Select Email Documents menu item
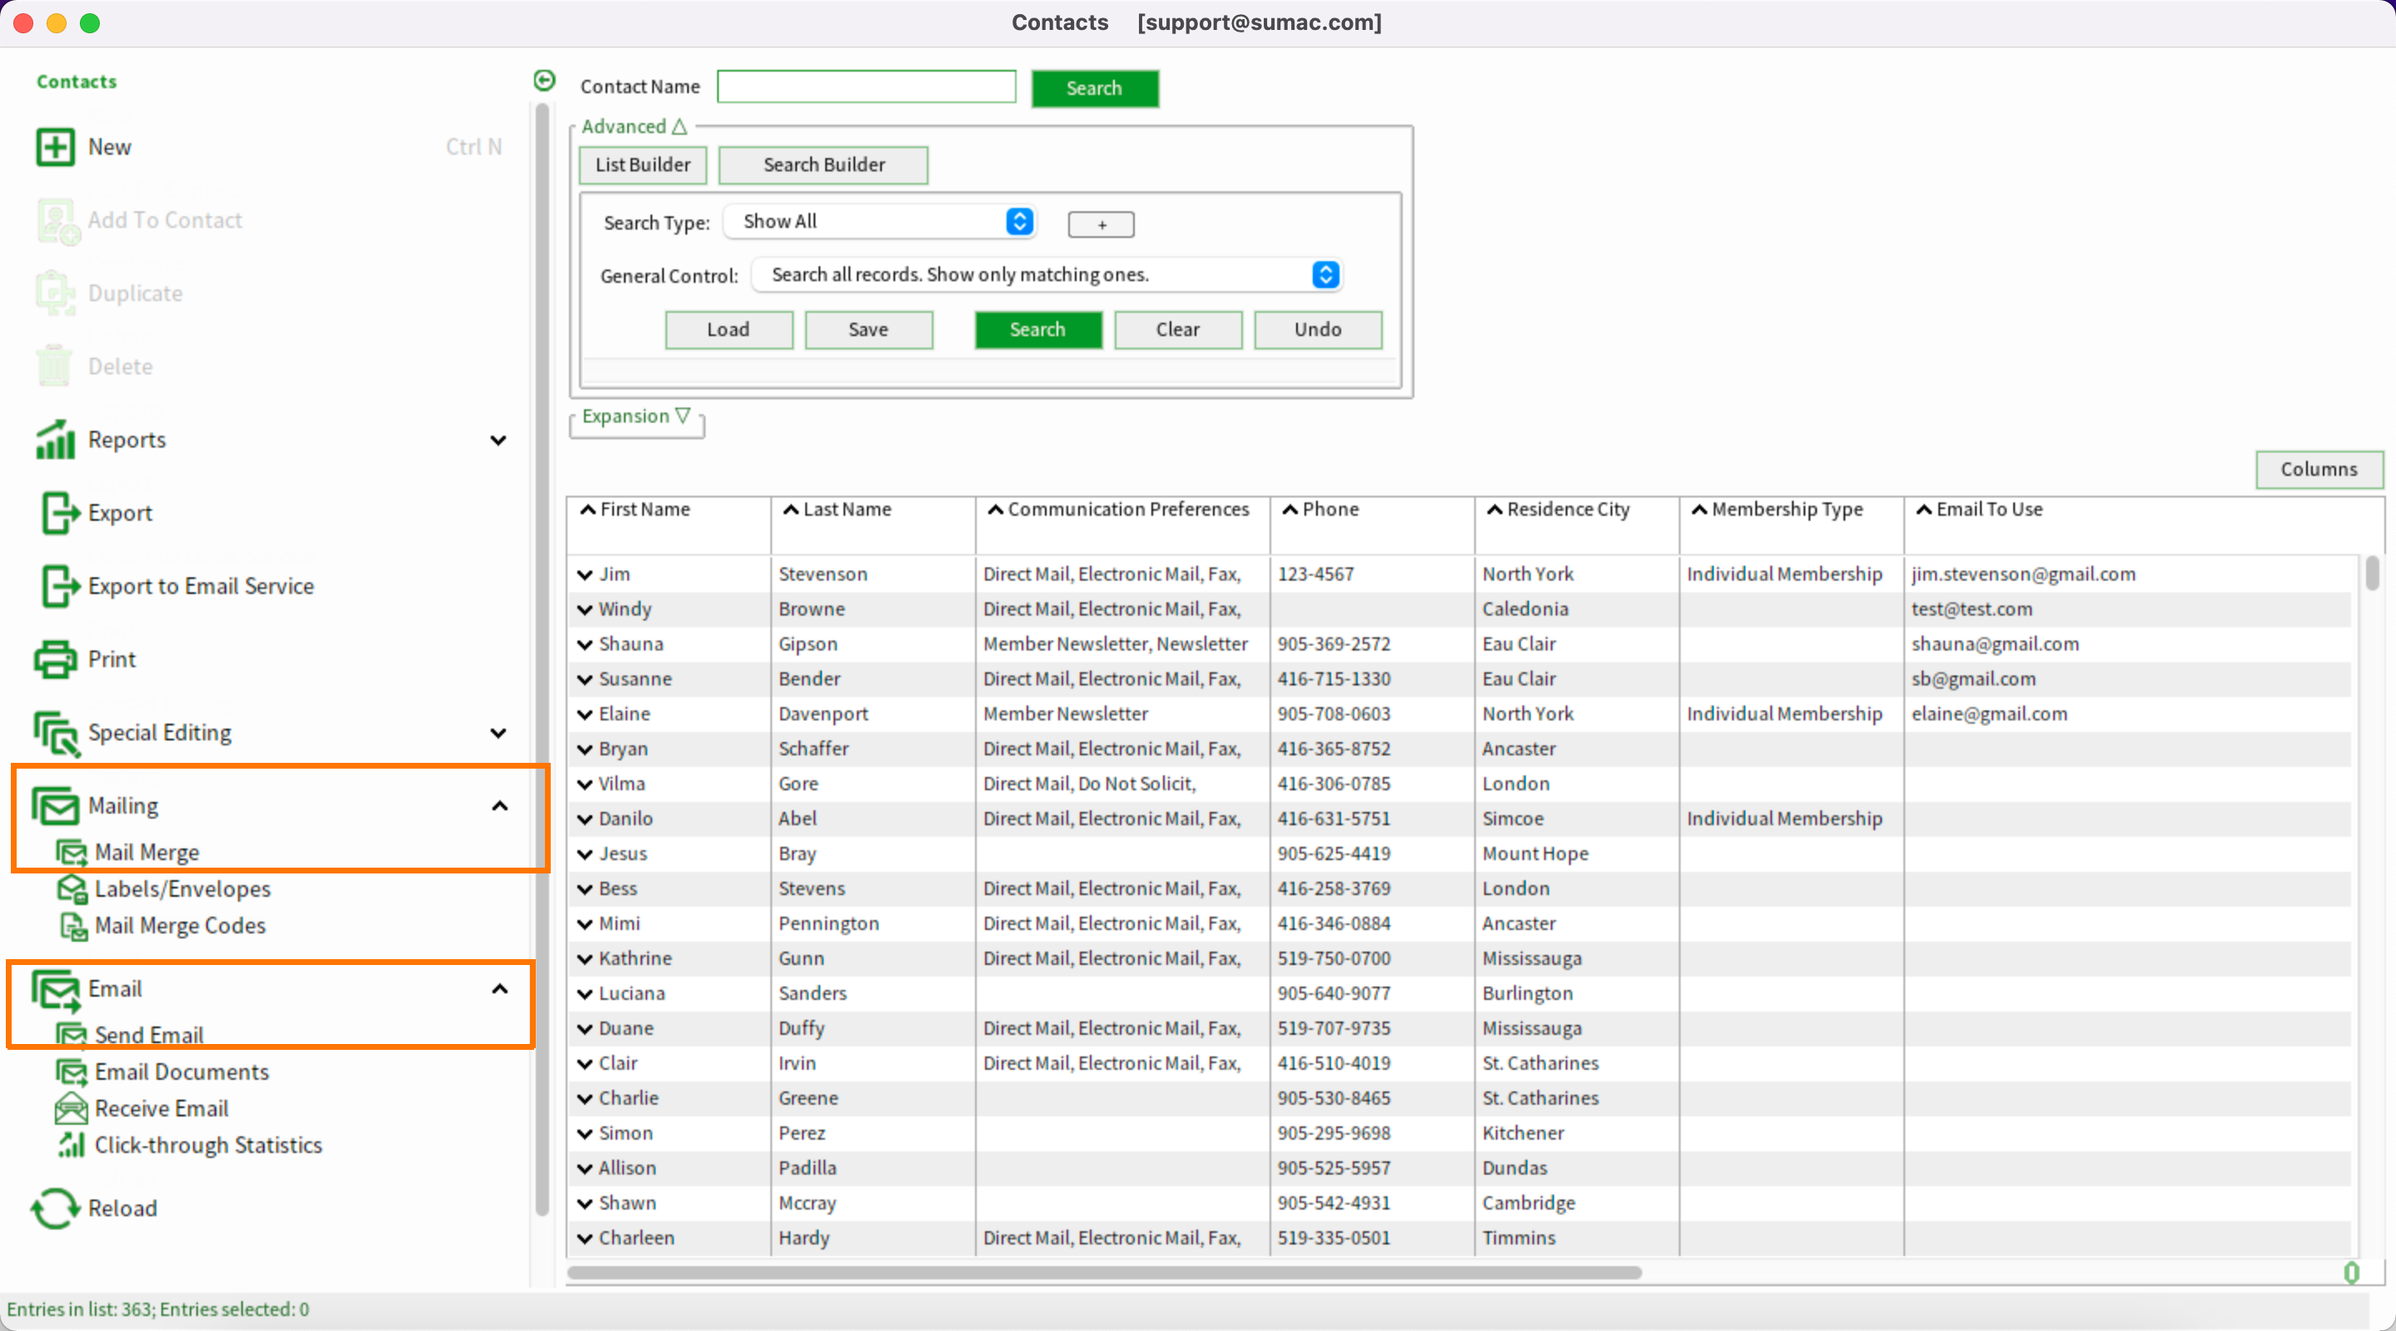This screenshot has width=2396, height=1331. [181, 1071]
